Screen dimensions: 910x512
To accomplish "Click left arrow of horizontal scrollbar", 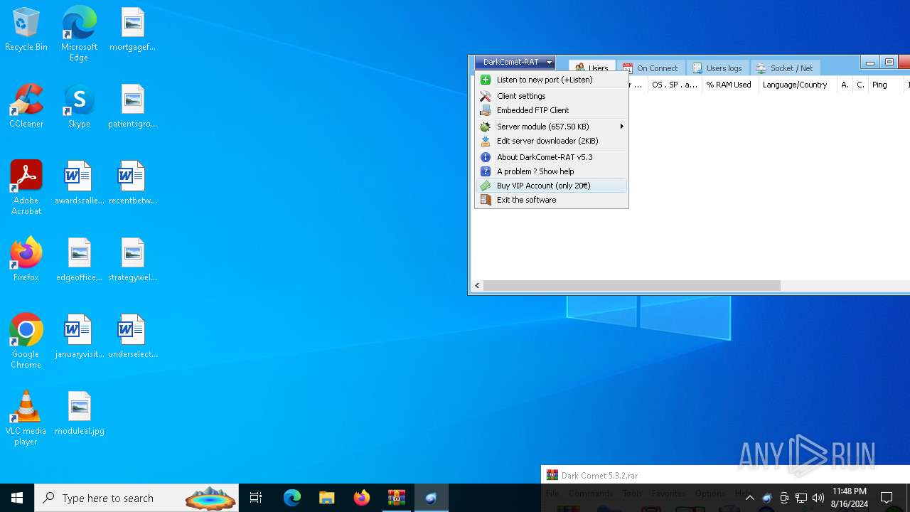I will (477, 286).
